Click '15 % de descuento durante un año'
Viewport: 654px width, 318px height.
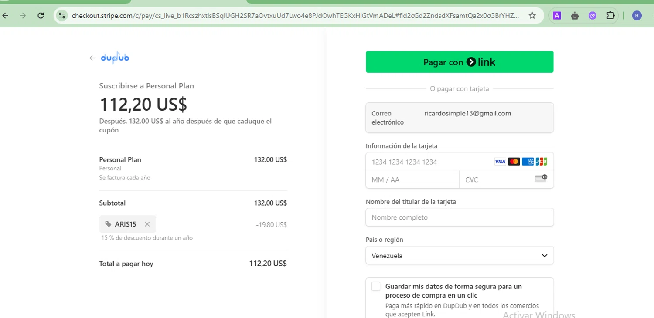coord(147,238)
